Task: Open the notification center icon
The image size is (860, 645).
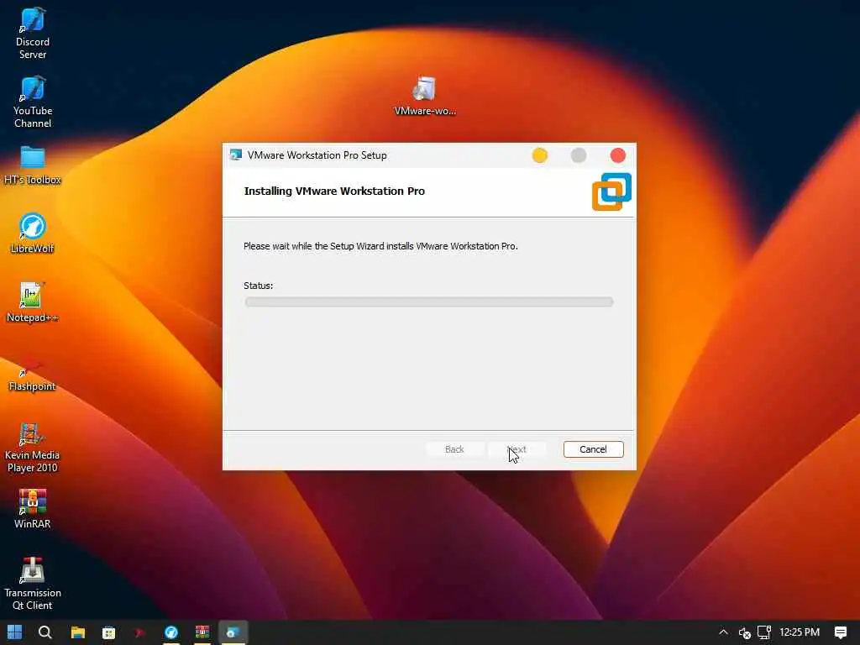Action: [840, 632]
